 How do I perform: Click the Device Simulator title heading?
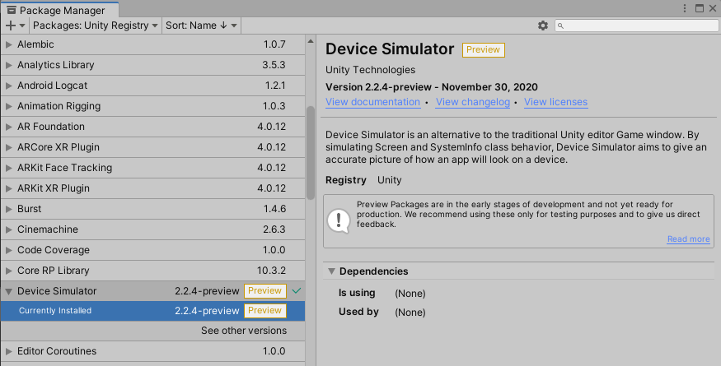coord(390,49)
